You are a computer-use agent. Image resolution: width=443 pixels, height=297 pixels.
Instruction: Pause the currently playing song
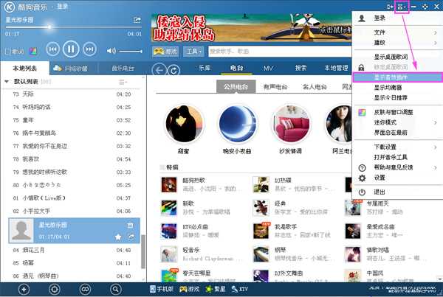[71, 50]
